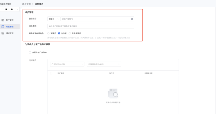Click the 添加成员 breadcrumb text
The height and width of the screenshot is (115, 216).
coord(39,4)
